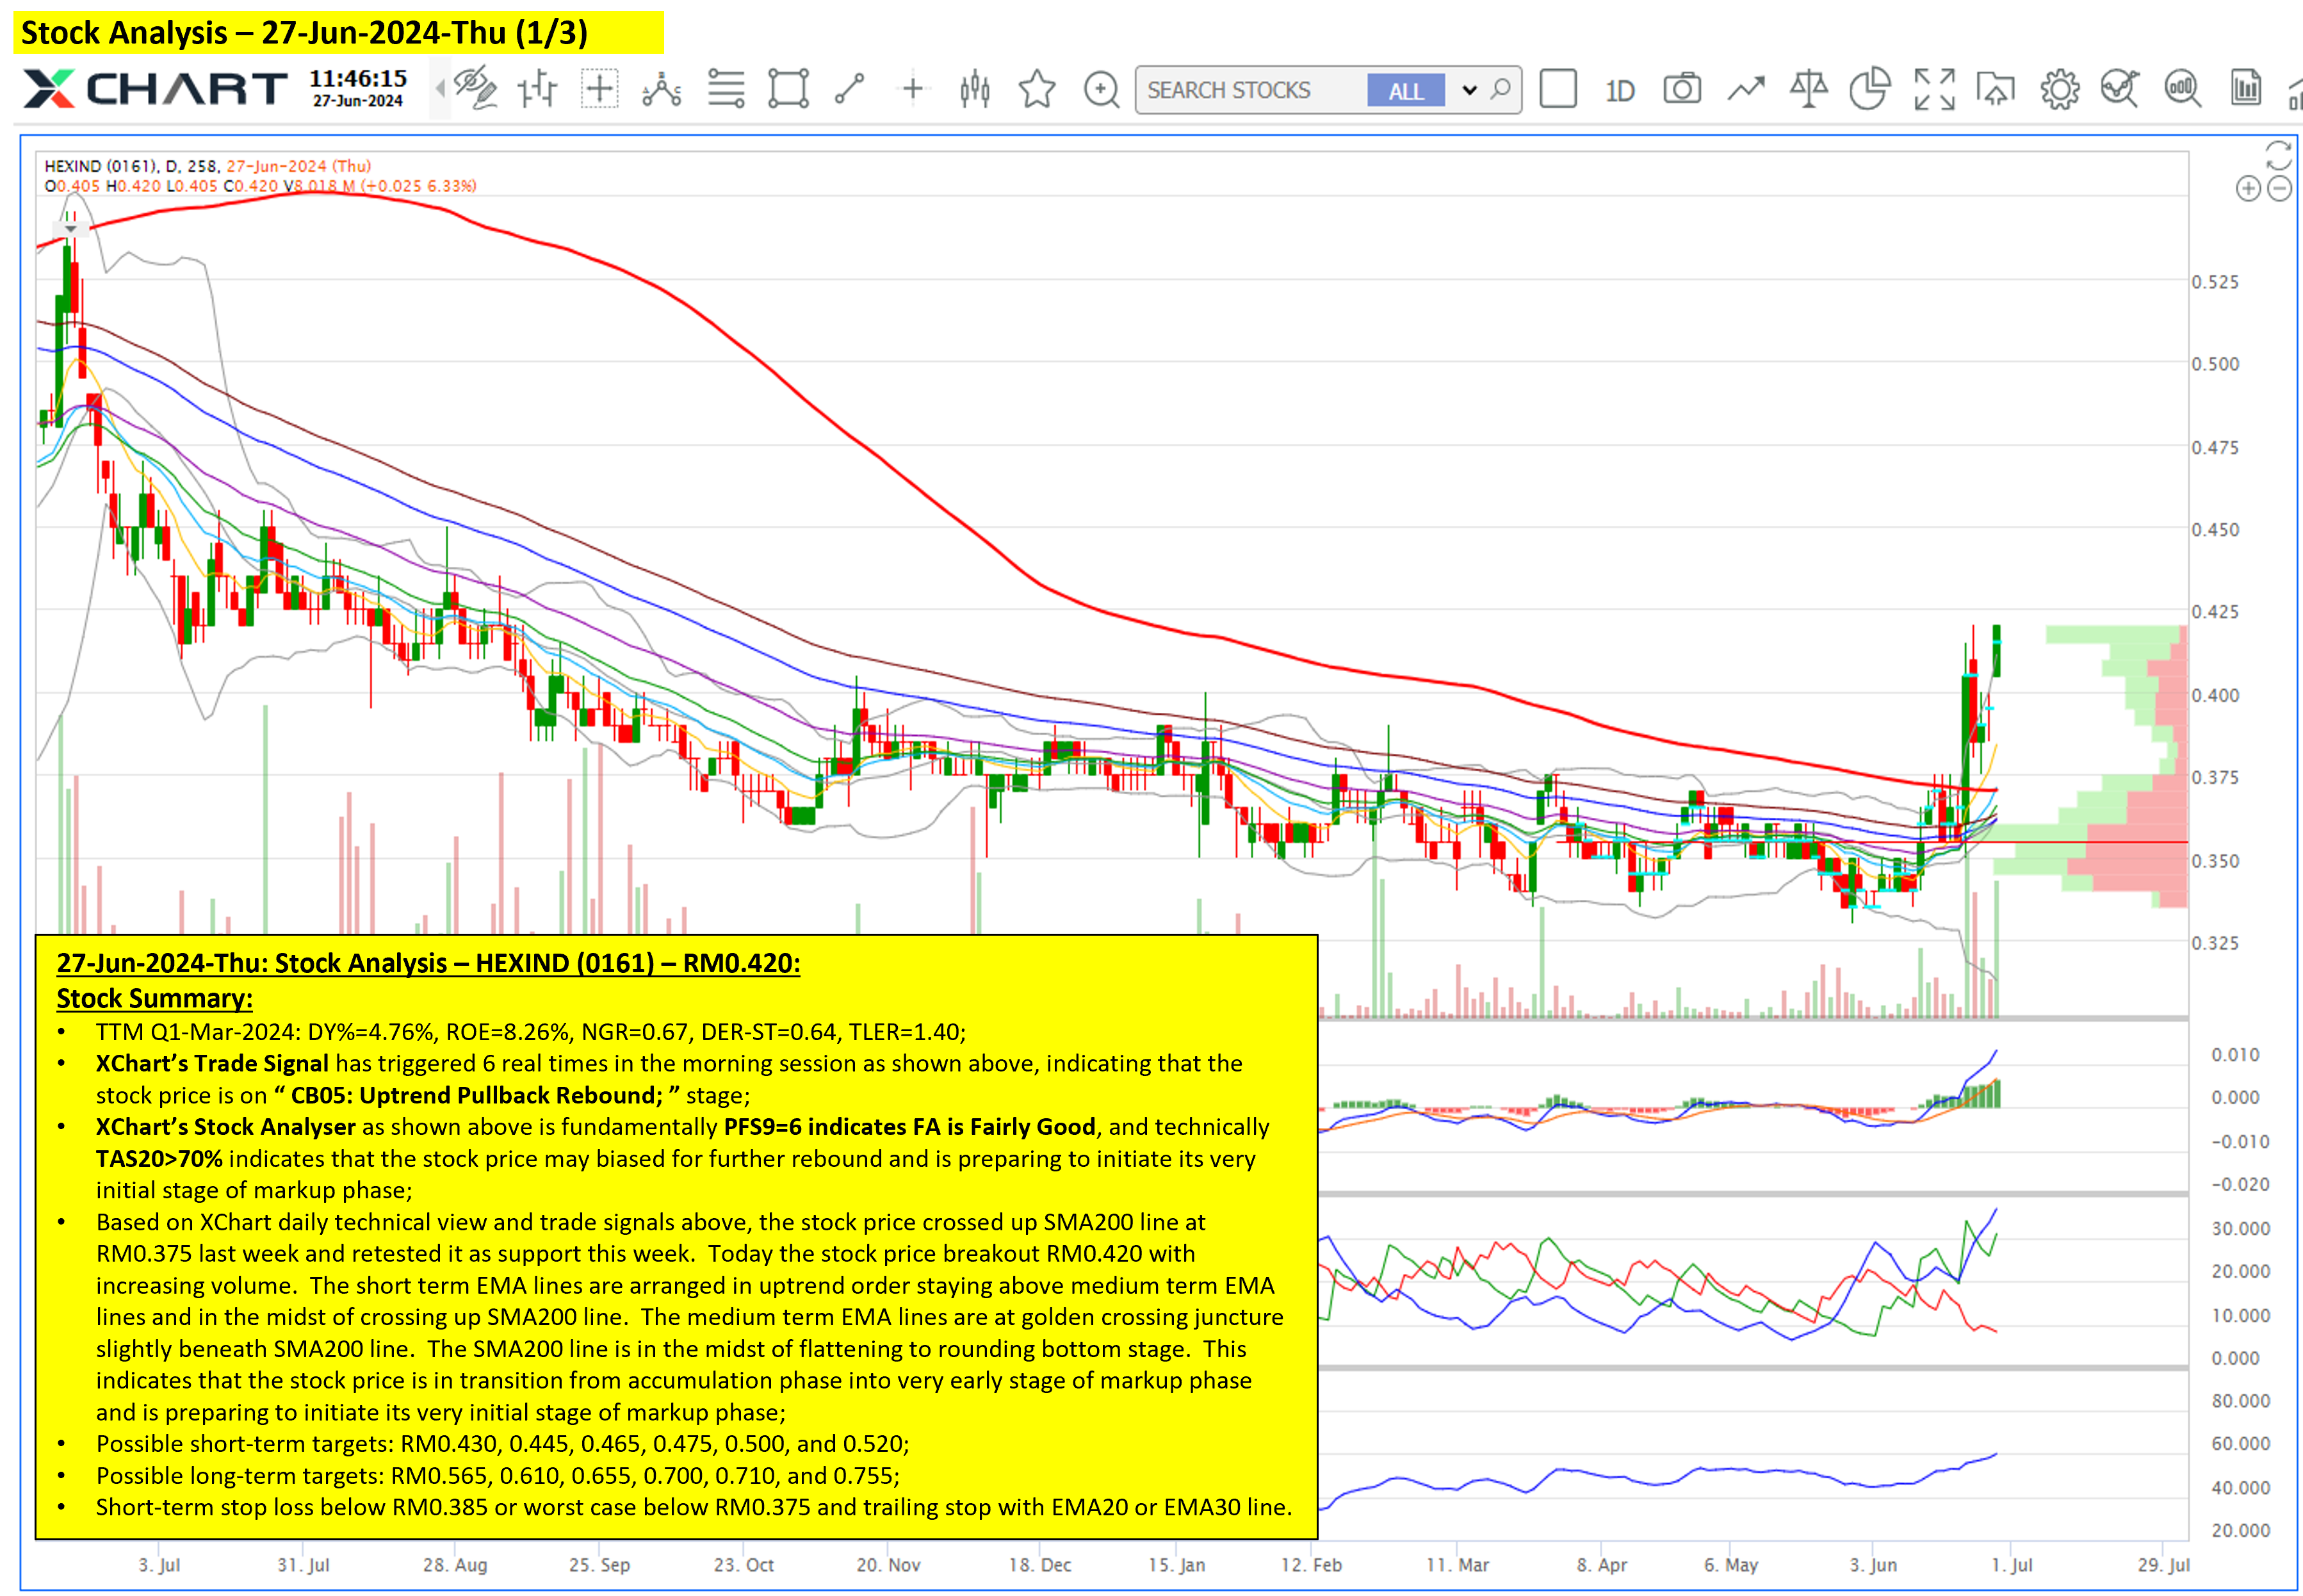Enter fullscreen with expand arrows icon
Screen dimensions: 2303x1596
(x=1934, y=89)
